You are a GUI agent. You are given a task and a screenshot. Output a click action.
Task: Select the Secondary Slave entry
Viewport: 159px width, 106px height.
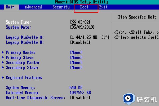22,68
